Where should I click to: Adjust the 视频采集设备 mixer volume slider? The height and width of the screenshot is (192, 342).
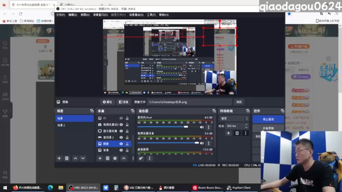click(168, 143)
